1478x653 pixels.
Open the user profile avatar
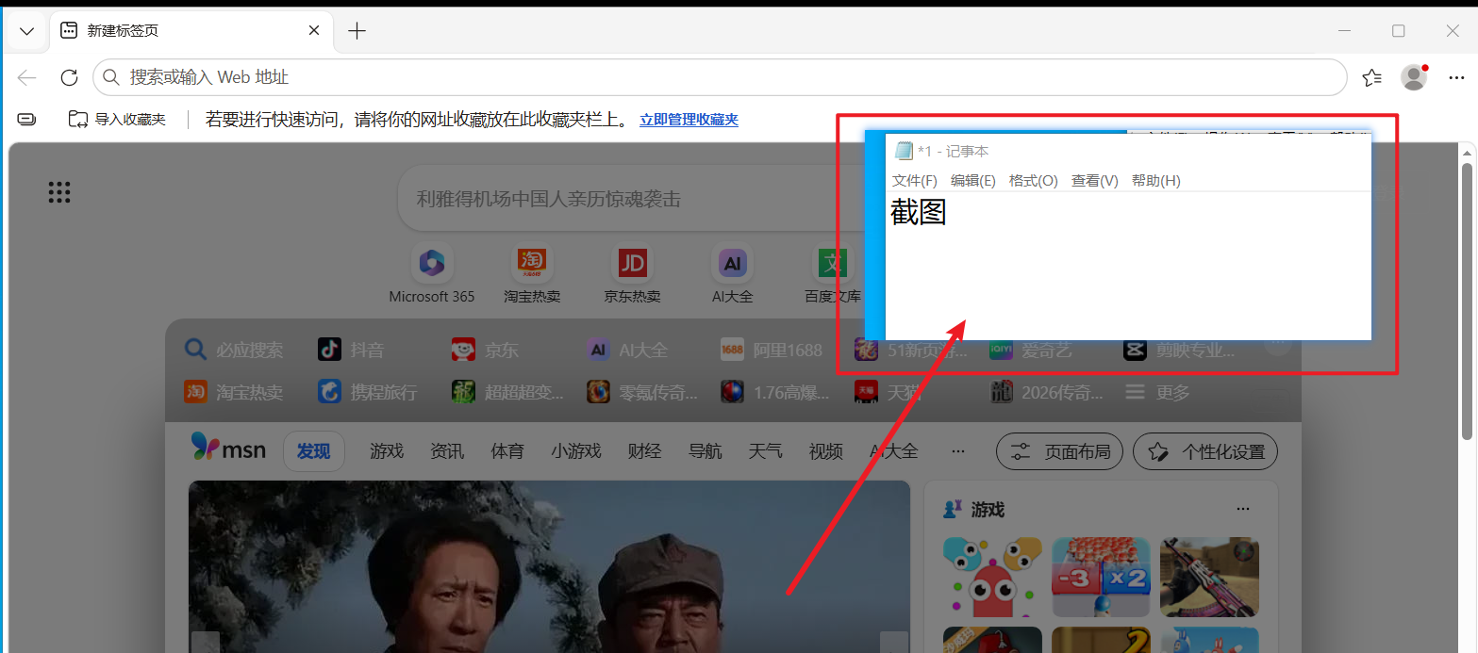[1414, 77]
